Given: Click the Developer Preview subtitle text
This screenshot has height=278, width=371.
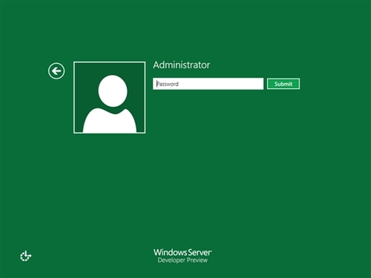Looking at the screenshot, I should click(183, 260).
